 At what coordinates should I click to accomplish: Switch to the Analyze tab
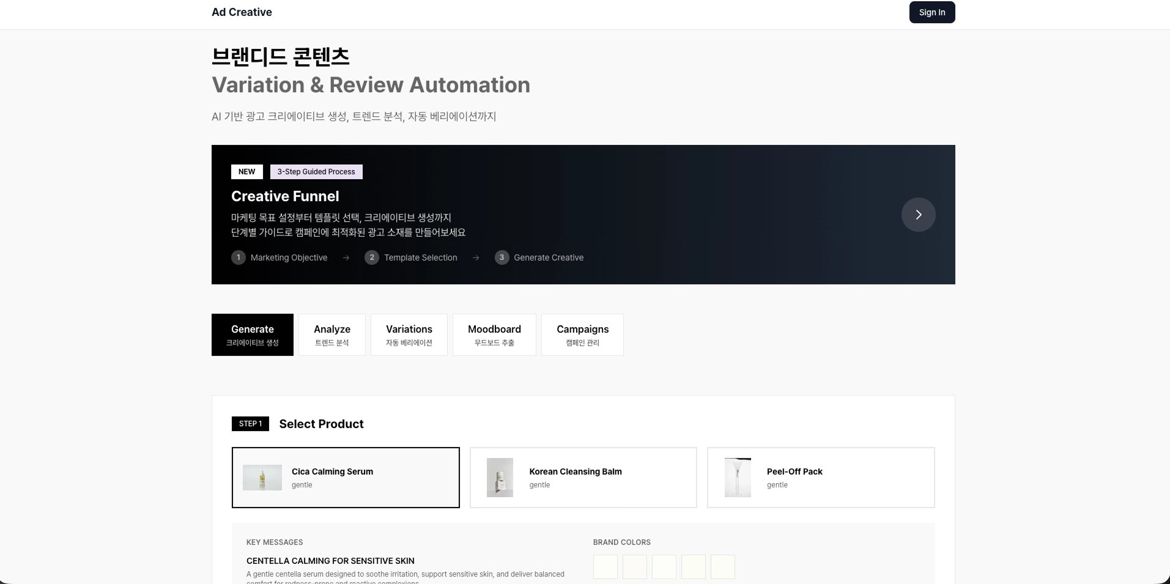coord(332,335)
